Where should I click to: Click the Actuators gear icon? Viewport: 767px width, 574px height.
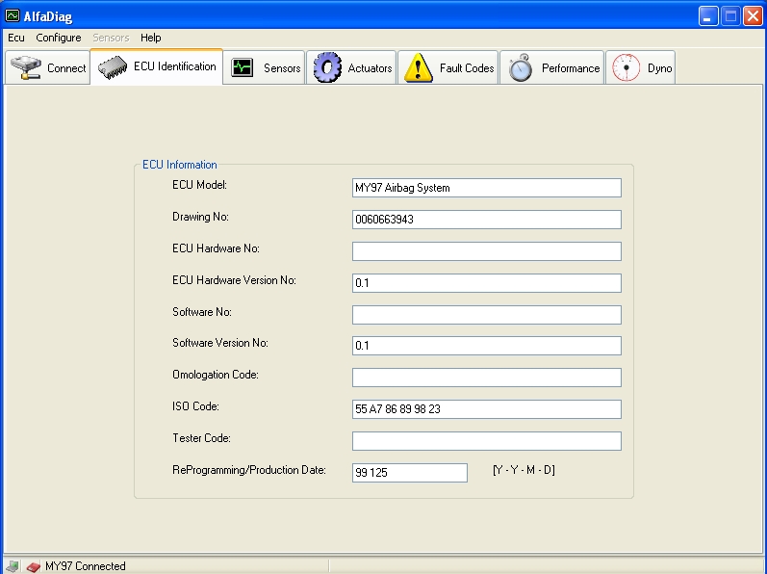328,68
